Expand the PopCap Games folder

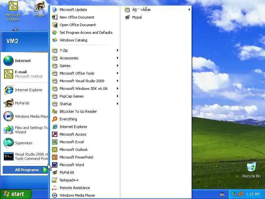tap(85, 96)
